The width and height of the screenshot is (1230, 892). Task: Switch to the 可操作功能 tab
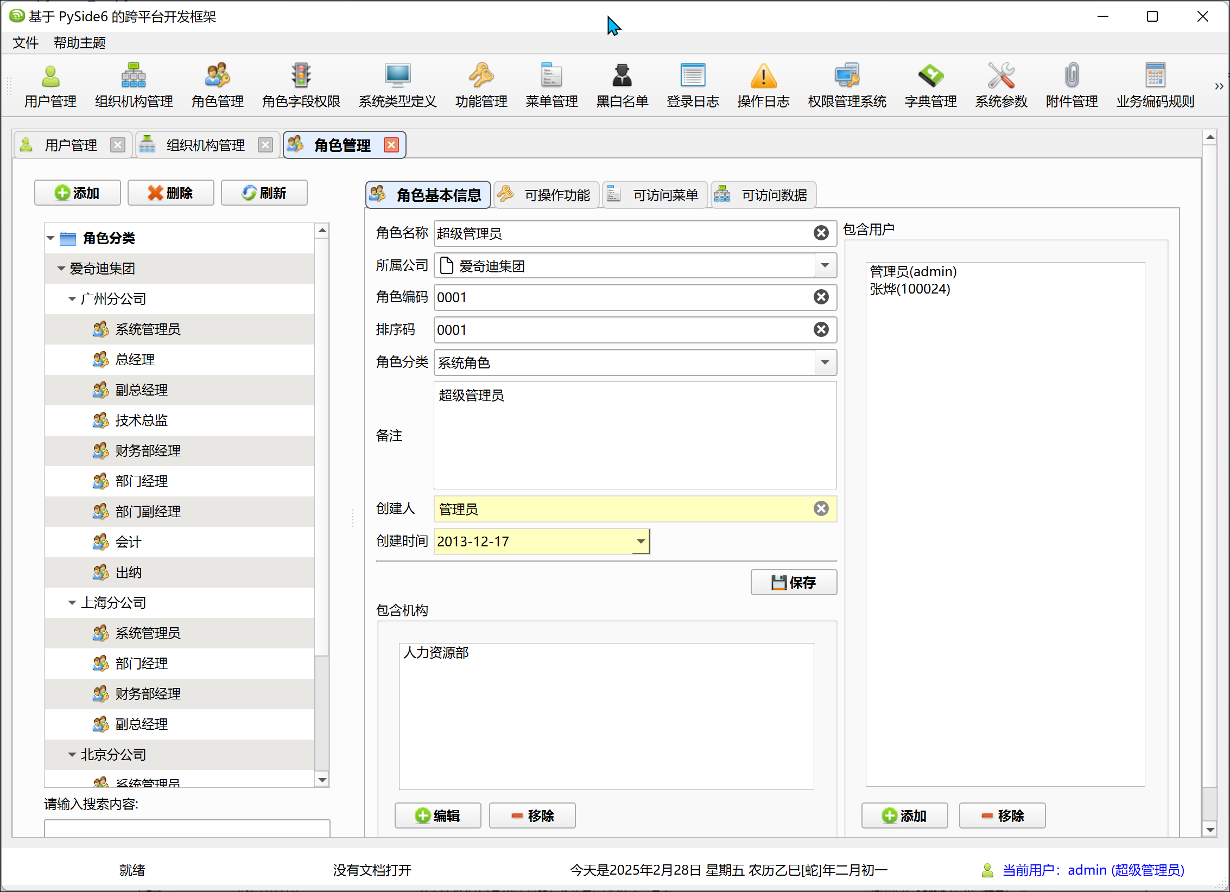click(x=547, y=195)
